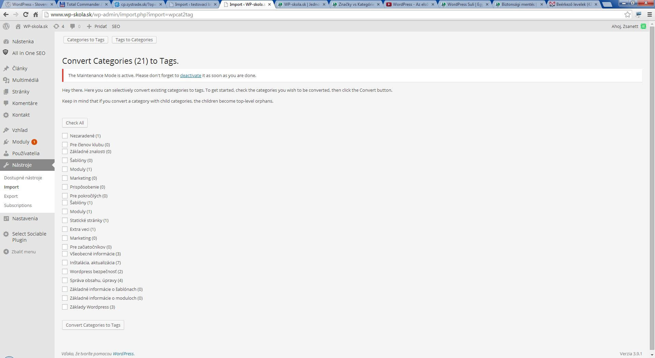Click the Select Sociable Plugin gear icon
655x358 pixels.
pyautogui.click(x=6, y=234)
